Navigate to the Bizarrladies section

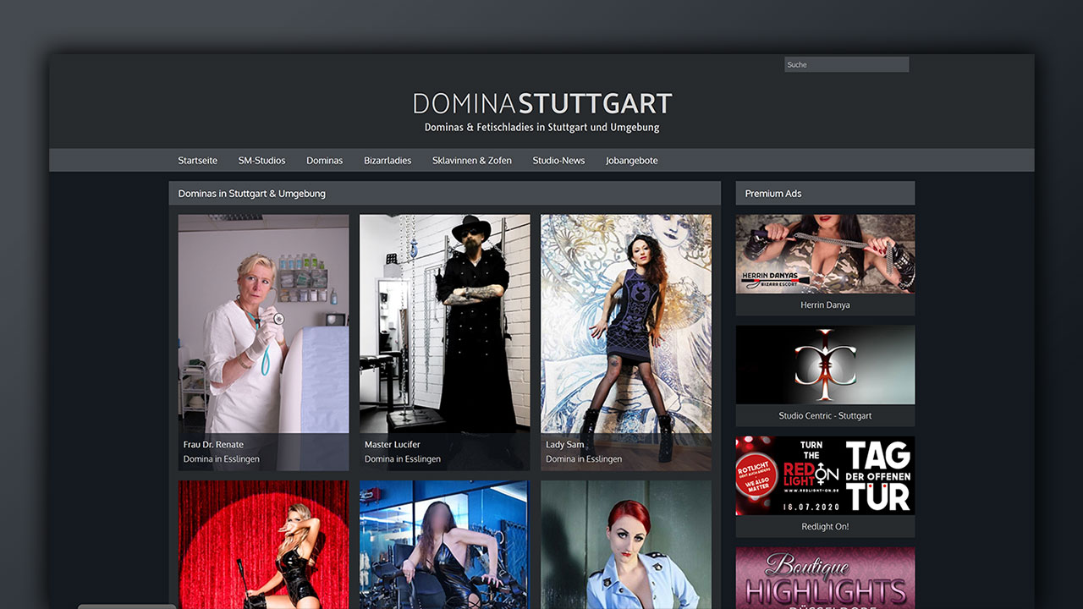(387, 160)
